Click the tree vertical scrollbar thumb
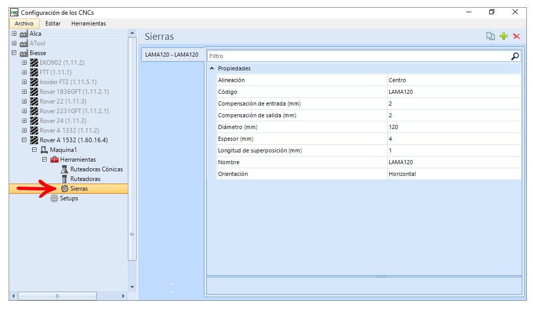The height and width of the screenshot is (311, 533). (x=132, y=149)
